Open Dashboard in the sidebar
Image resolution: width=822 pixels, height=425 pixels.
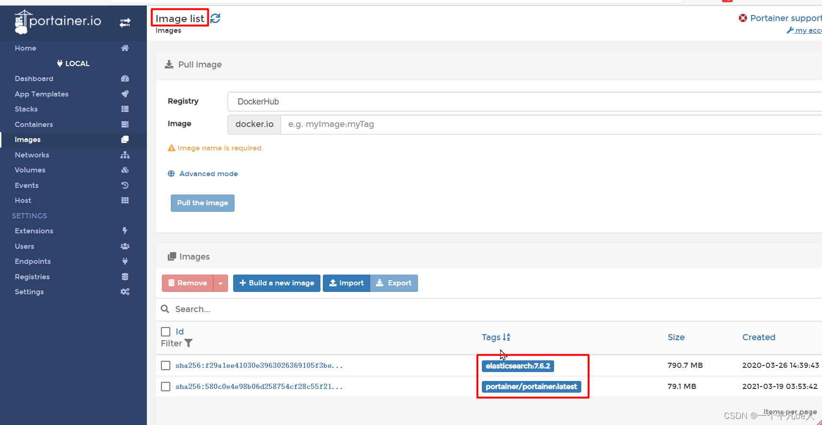click(x=34, y=79)
